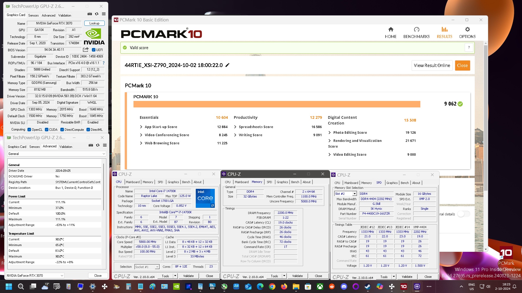Open PCMark 10 taskbar icon
This screenshot has height=293, width=522.
pyautogui.click(x=404, y=286)
